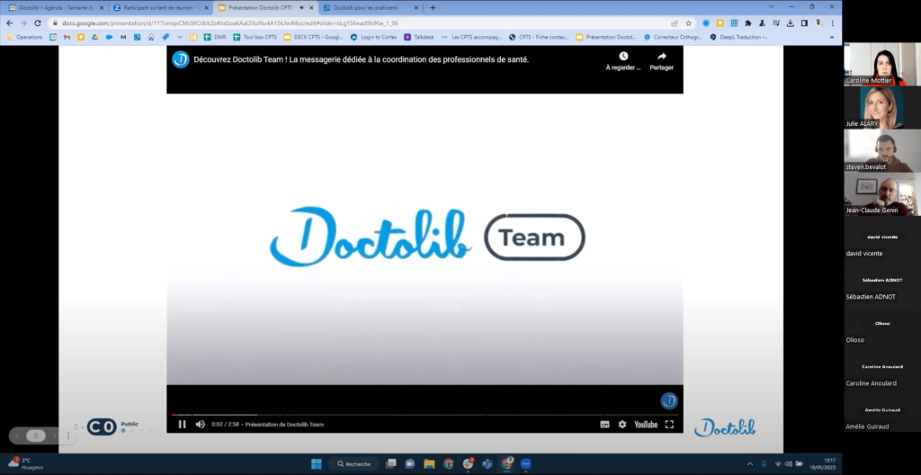
Task: Open 'Tool box CPTS' bookmark
Action: tap(255, 37)
